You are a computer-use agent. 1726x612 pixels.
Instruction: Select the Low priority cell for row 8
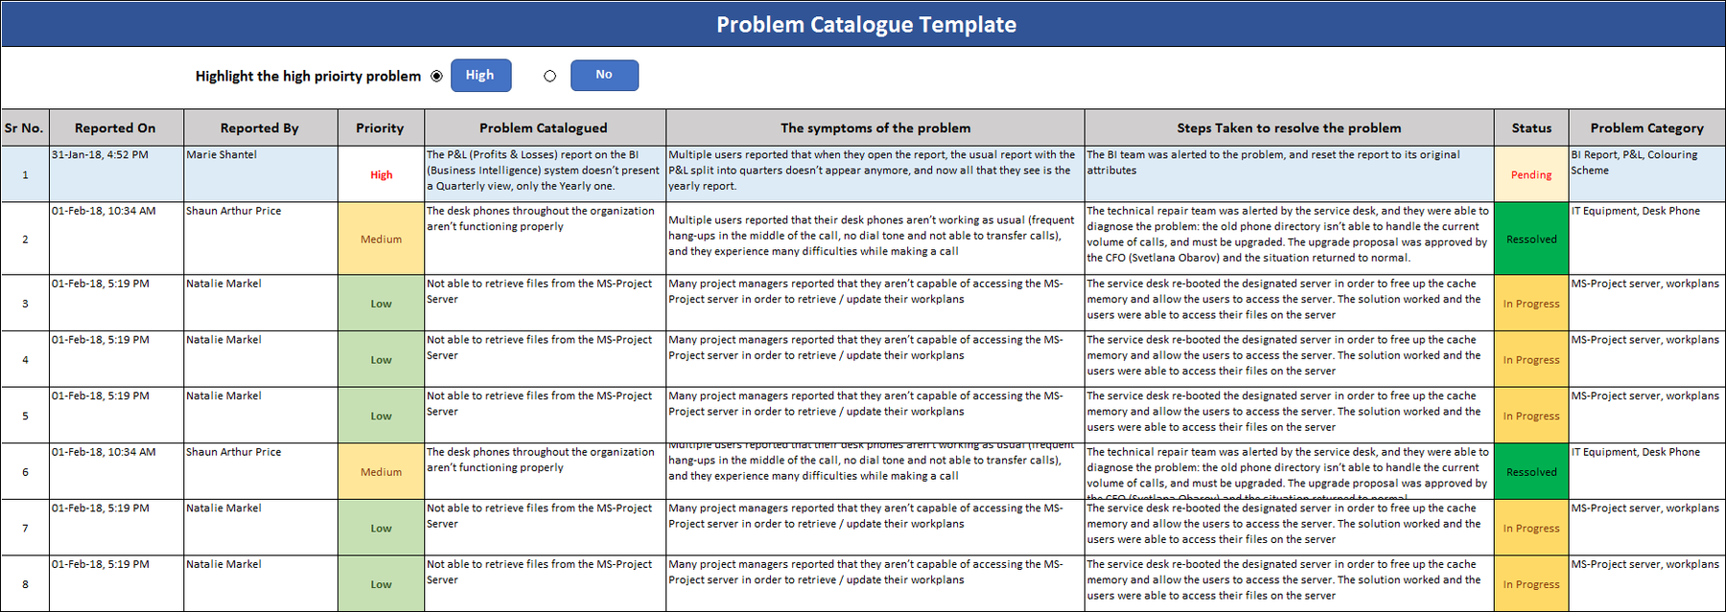(380, 583)
